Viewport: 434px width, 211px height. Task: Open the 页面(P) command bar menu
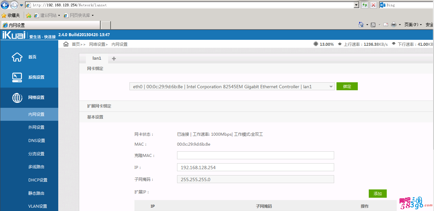[413, 25]
